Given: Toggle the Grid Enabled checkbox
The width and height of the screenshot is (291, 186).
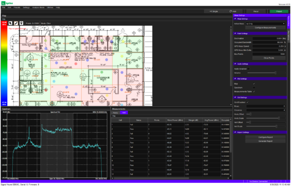Looking at the screenshot, I should (247, 102).
